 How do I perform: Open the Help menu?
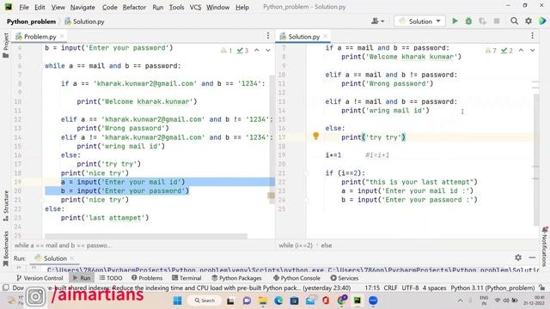click(242, 7)
